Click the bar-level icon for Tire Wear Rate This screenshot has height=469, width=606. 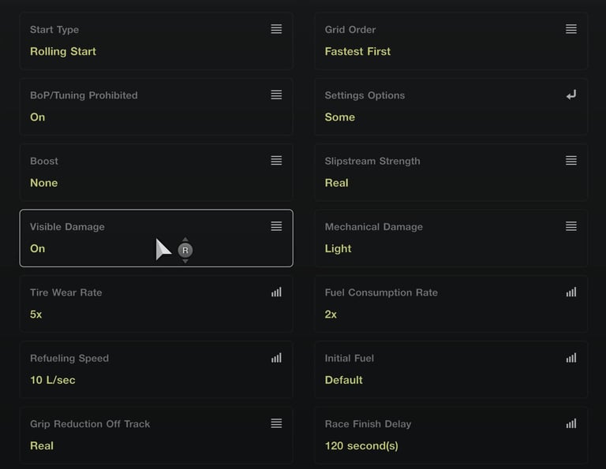276,292
